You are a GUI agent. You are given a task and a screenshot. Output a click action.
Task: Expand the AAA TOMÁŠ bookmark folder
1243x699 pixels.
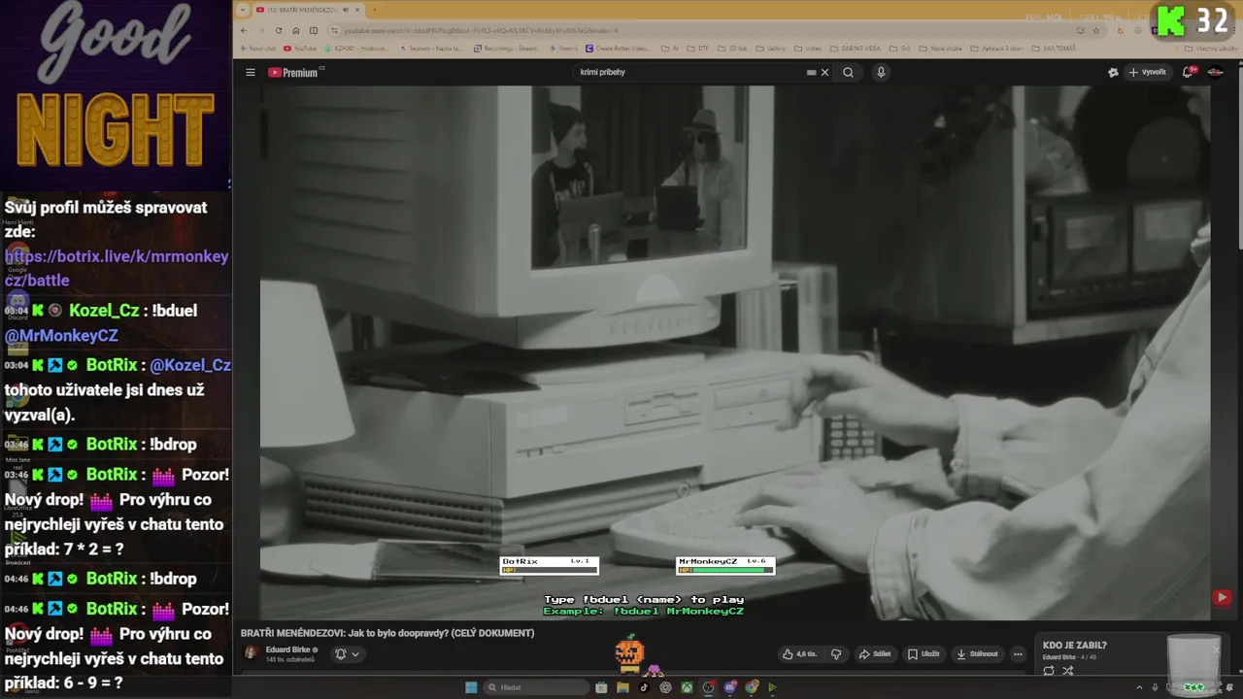(1054, 49)
